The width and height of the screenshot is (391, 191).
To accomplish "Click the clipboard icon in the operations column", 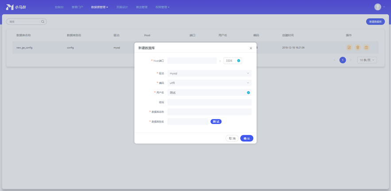I will tap(366, 47).
